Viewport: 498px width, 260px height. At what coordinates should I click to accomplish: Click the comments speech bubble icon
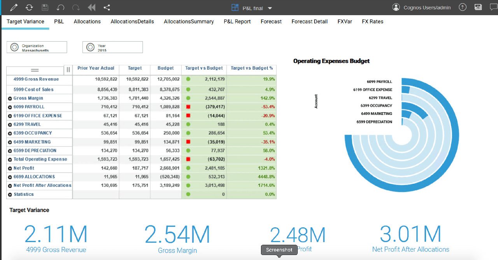[493, 7]
